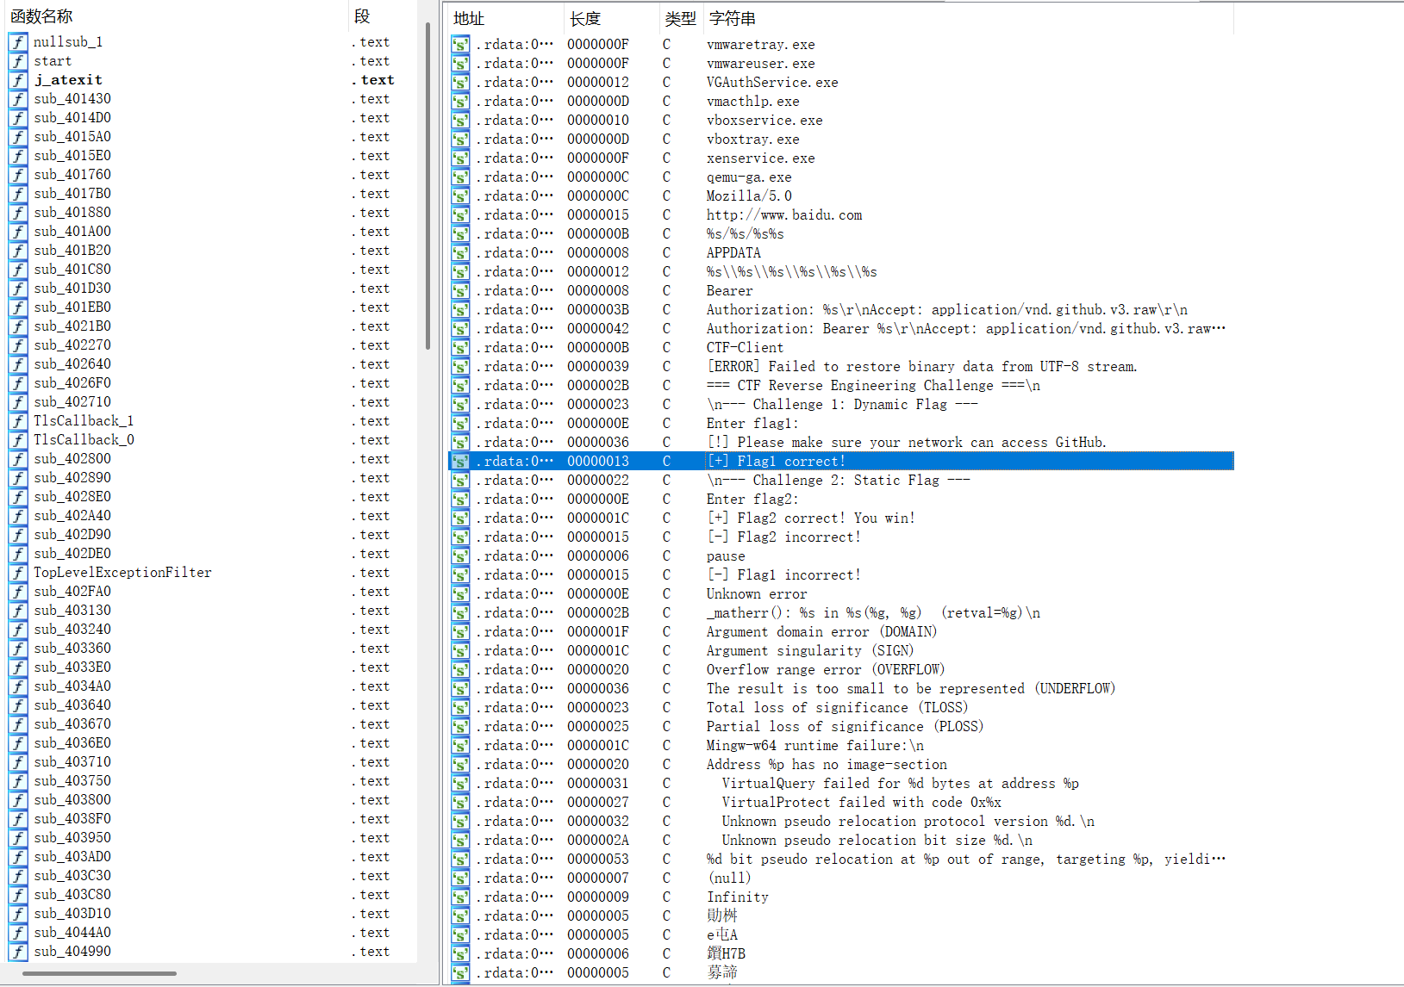The width and height of the screenshot is (1404, 987).
Task: Select function sub_401760 in the list
Action: click(x=72, y=175)
